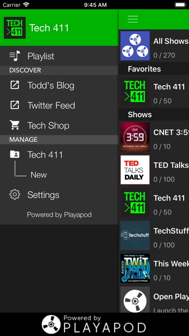Viewport: 189px width, 336px height.
Task: Tap the Tech 411 title in drawer header
Action: [x=49, y=28]
